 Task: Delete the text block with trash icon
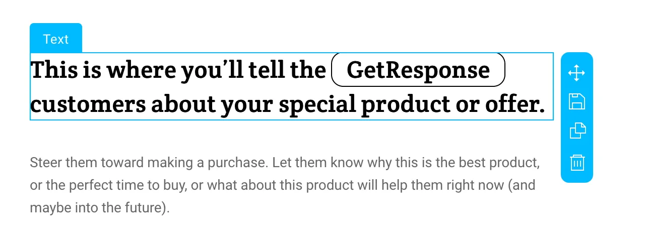577,163
